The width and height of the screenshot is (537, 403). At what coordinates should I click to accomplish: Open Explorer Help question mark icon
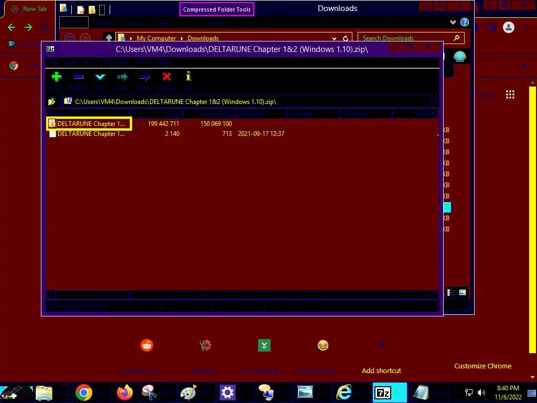click(465, 22)
